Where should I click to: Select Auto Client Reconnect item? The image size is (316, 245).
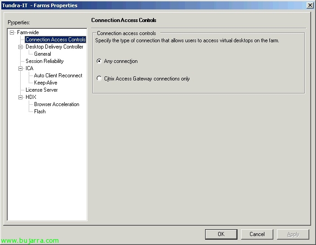tap(58, 76)
